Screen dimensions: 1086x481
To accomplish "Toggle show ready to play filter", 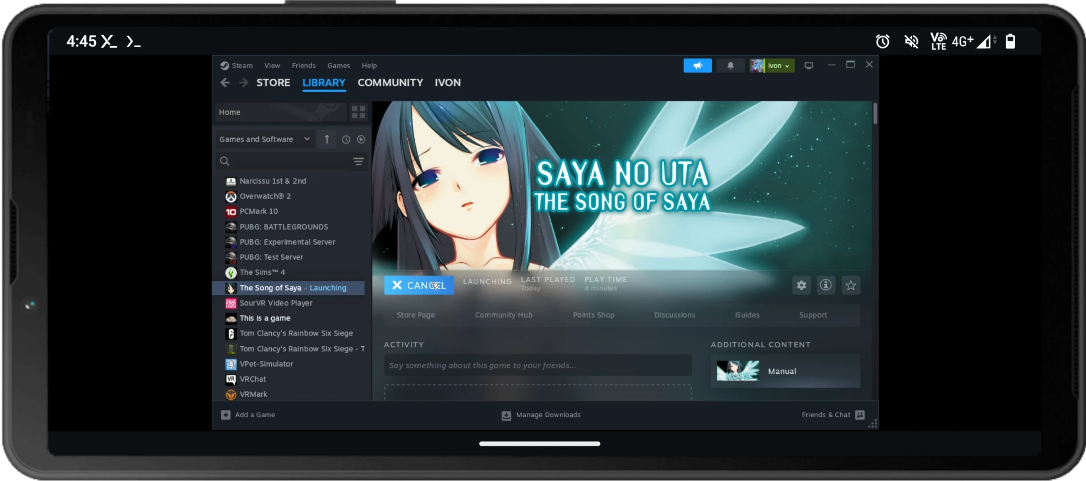I will tap(361, 140).
